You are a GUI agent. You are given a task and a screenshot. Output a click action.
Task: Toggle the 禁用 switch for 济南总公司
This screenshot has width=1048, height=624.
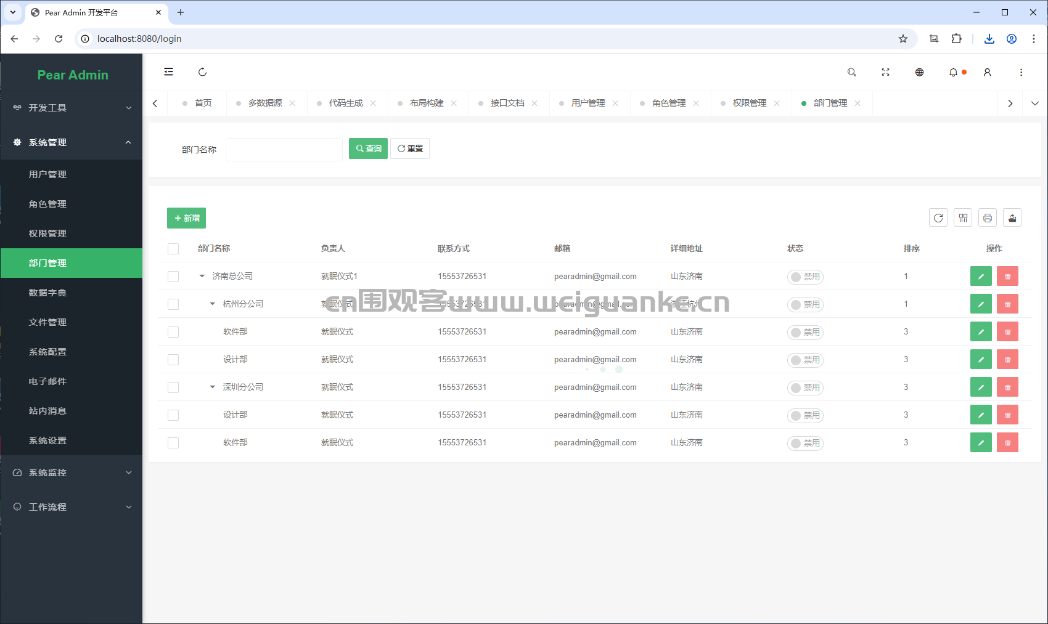[x=805, y=277]
